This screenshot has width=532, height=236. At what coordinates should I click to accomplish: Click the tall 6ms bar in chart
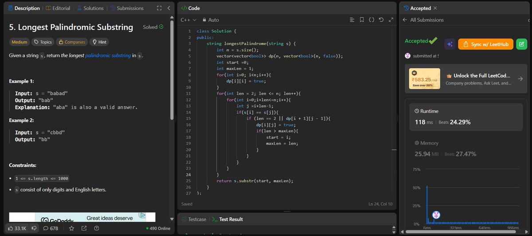[427, 205]
